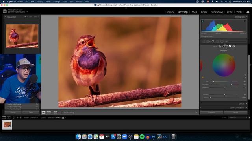Viewport: 252px width, 141px height.
Task: Select Reference view icon in toolbar
Action: point(49,112)
